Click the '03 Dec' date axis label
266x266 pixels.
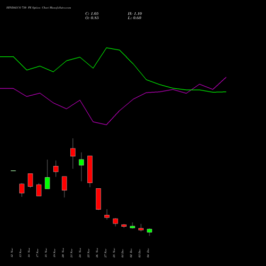[x=139, y=253]
